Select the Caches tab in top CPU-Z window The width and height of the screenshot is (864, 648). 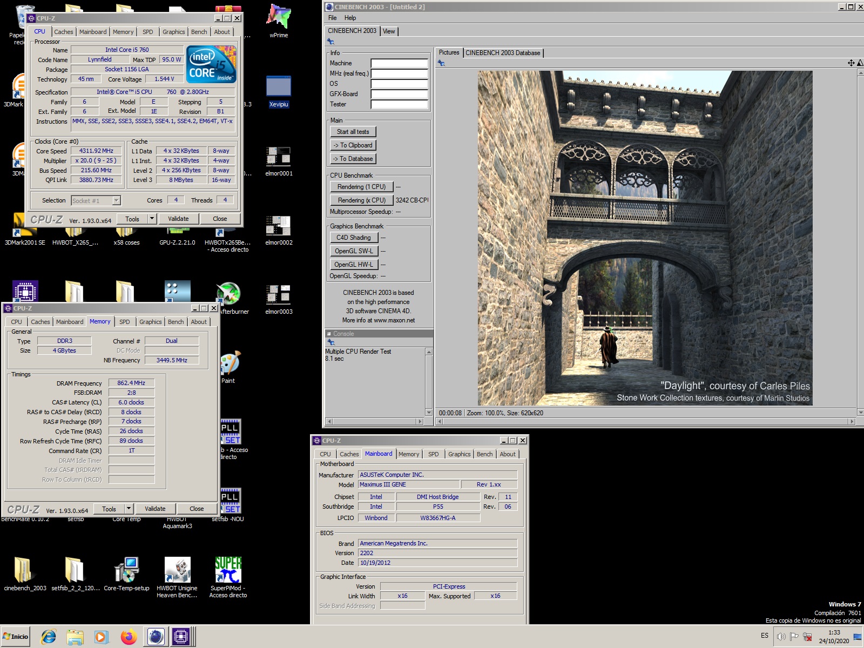pos(63,32)
